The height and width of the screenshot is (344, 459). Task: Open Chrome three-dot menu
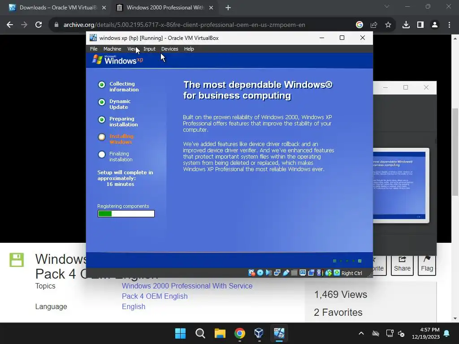coord(449,25)
